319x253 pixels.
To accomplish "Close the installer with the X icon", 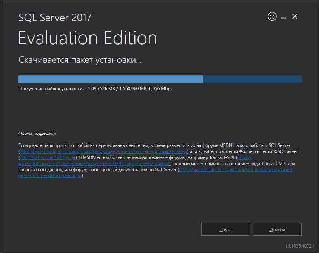I will click(x=295, y=17).
